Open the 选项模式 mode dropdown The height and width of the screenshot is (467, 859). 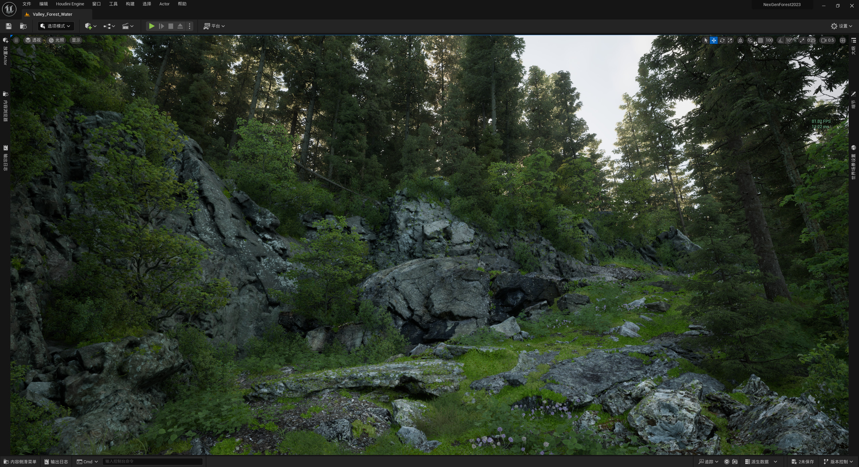[x=56, y=26]
